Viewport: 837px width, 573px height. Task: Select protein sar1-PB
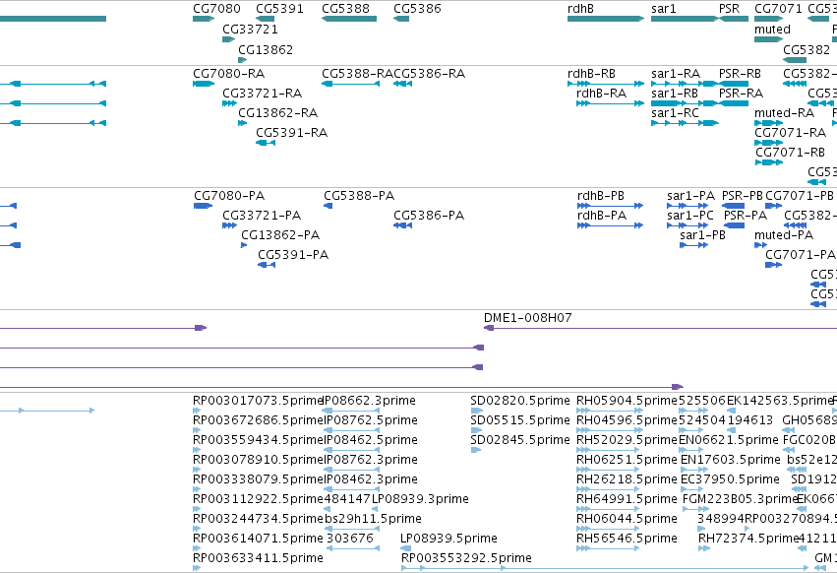tap(702, 235)
